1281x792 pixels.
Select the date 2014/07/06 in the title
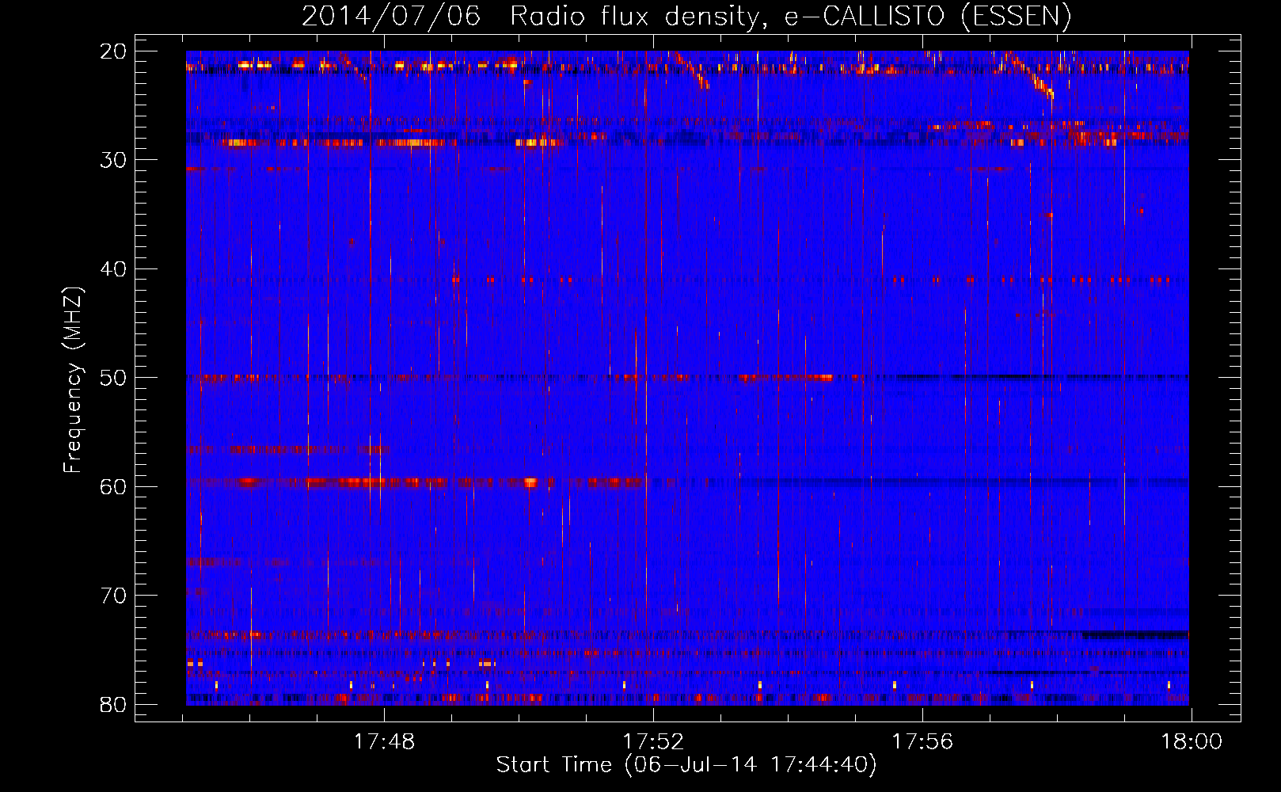[391, 16]
